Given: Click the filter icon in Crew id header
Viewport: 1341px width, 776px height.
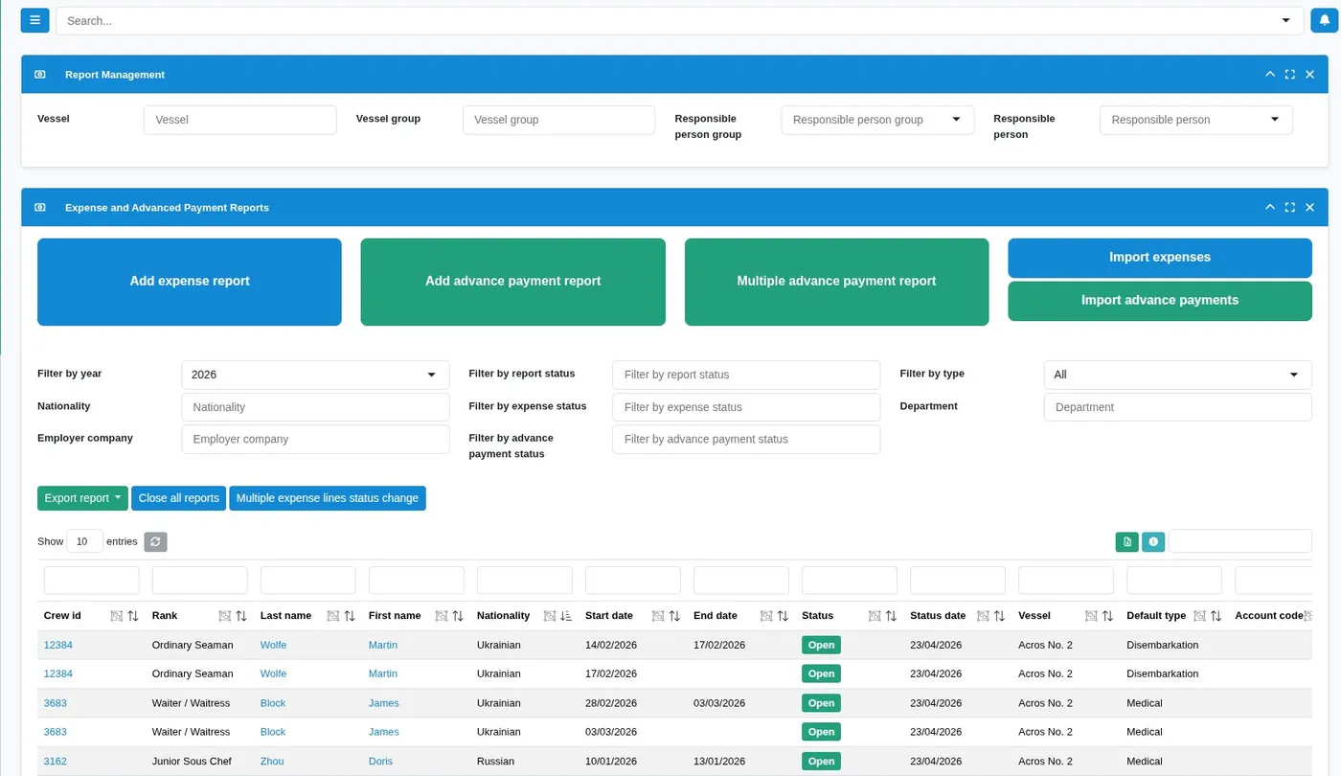Looking at the screenshot, I should [116, 616].
